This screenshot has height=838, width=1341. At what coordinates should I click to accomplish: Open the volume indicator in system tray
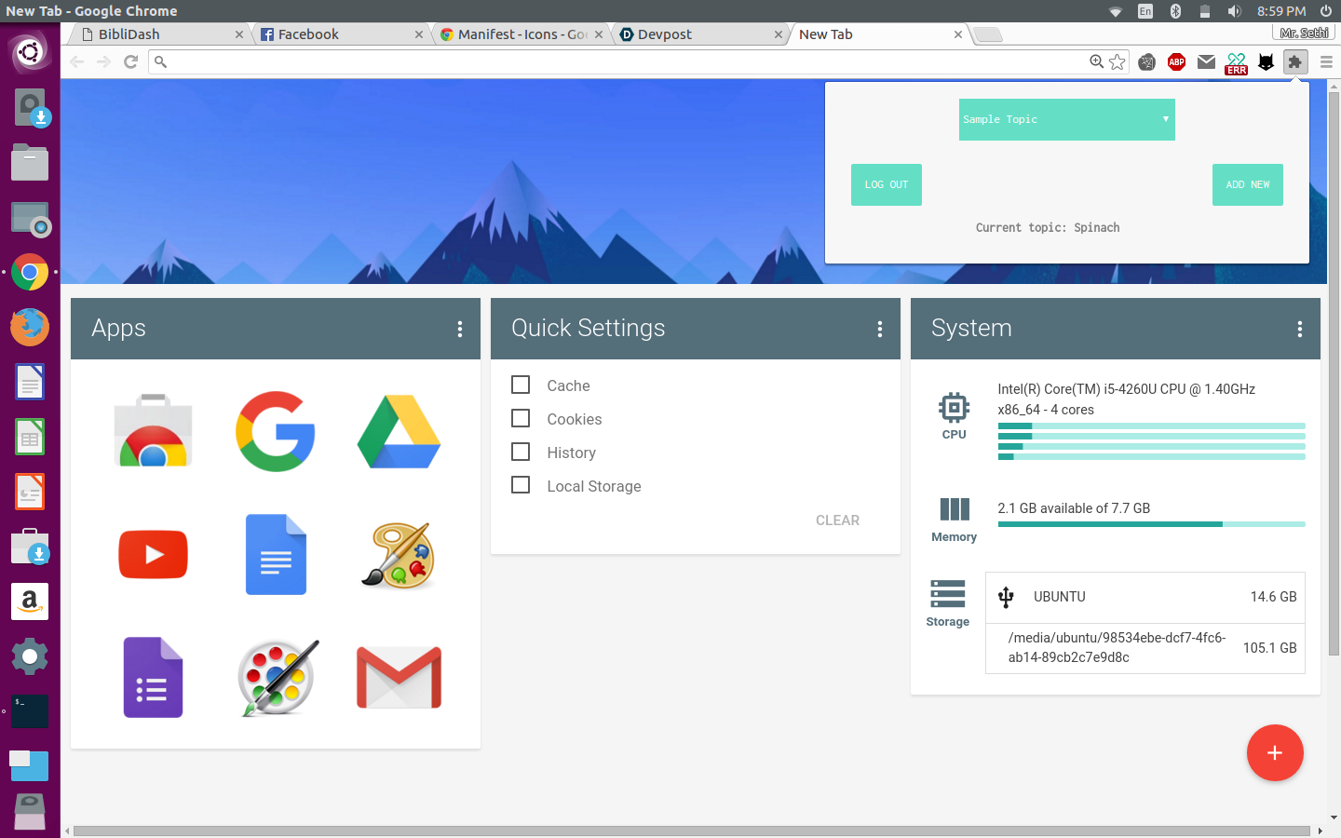[1234, 11]
